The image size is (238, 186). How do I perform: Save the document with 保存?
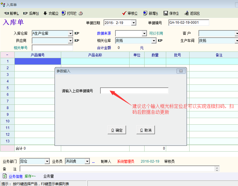coord(171,13)
